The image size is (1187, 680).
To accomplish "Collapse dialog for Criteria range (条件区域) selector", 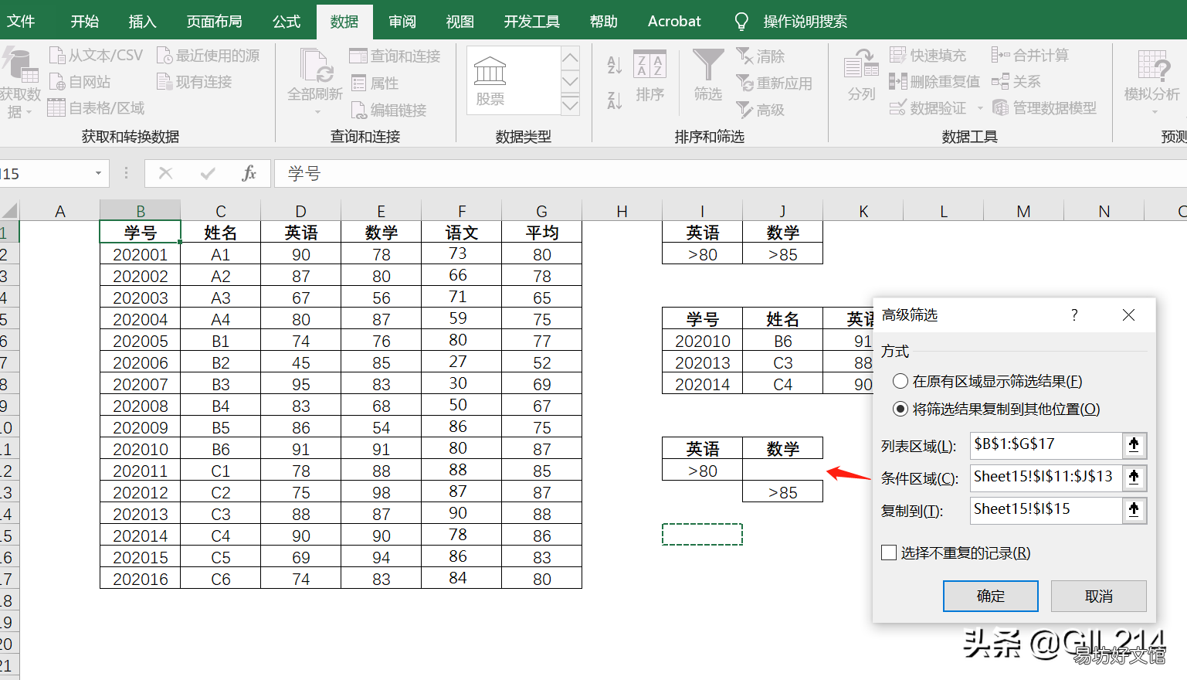I will [x=1134, y=477].
